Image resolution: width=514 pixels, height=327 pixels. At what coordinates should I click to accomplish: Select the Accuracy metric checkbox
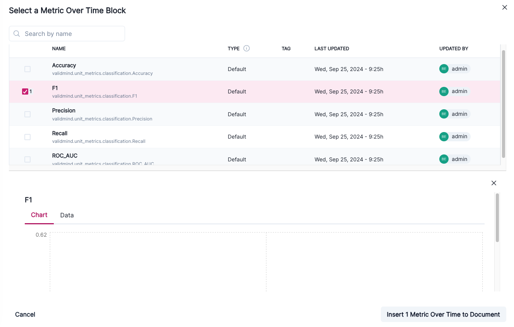(x=27, y=69)
